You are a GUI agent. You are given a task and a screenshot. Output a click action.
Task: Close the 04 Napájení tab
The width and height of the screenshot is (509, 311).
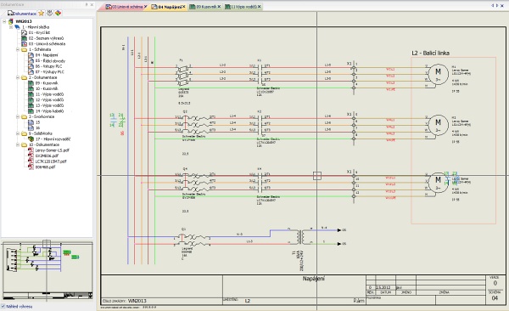tap(184, 7)
